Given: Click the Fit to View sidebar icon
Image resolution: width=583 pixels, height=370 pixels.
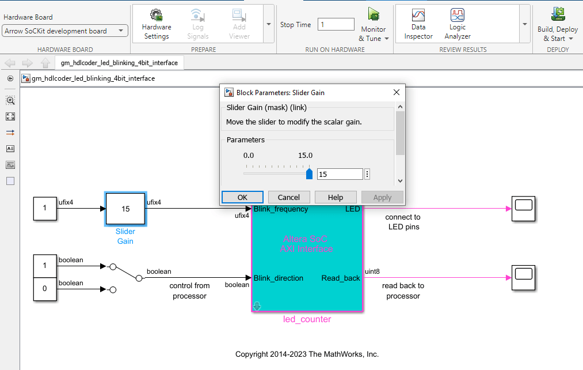Looking at the screenshot, I should point(10,116).
